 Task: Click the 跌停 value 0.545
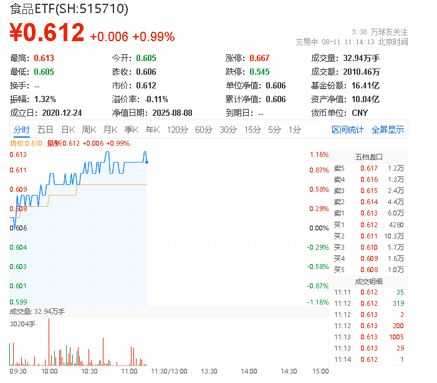pyautogui.click(x=259, y=72)
